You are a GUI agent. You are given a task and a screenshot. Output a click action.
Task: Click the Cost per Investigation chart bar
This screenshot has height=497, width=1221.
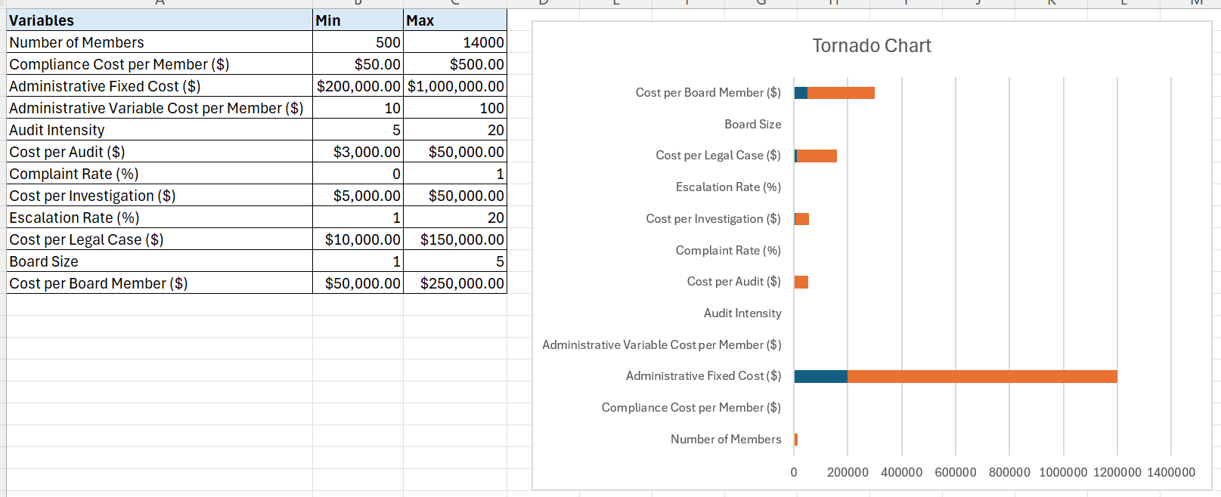point(801,219)
